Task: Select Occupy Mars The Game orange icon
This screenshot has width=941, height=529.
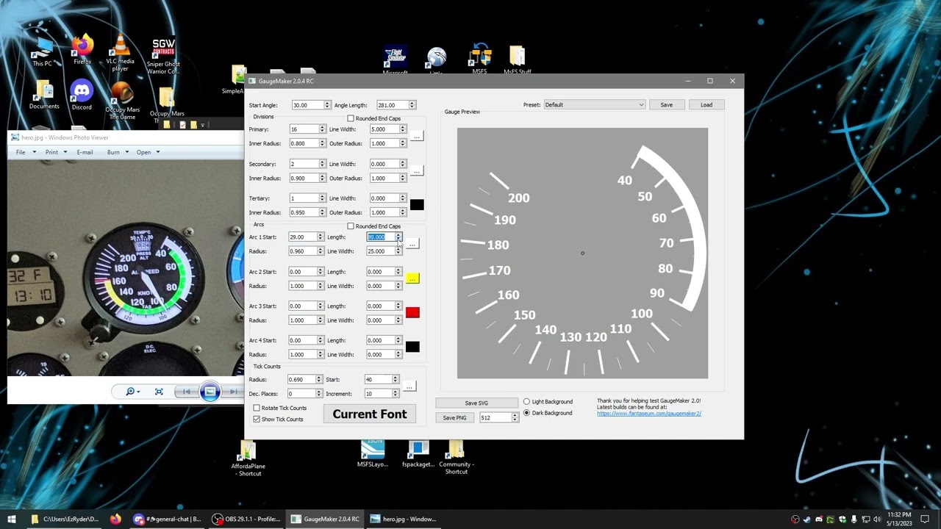Action: (x=122, y=101)
